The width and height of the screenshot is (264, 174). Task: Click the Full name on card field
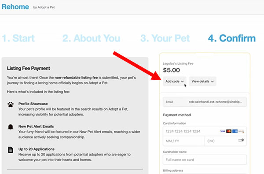[x=205, y=159]
